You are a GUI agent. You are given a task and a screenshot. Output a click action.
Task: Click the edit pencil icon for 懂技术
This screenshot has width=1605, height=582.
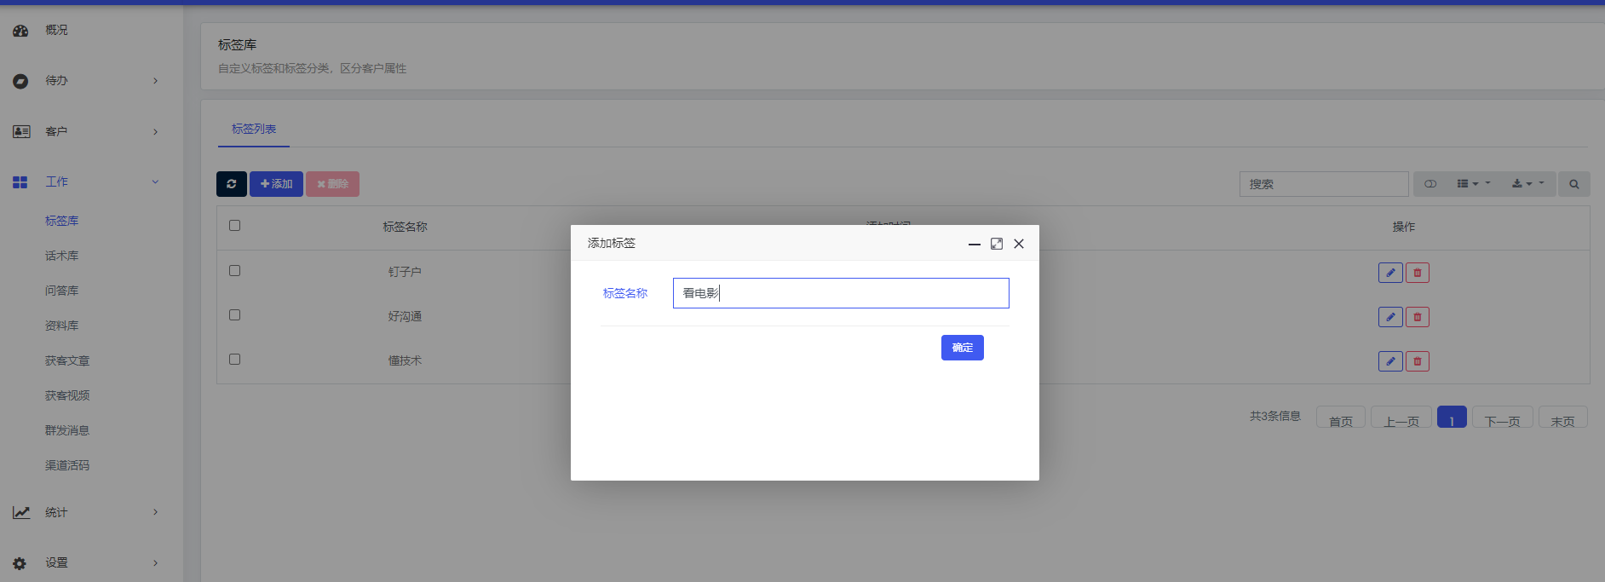(x=1389, y=361)
